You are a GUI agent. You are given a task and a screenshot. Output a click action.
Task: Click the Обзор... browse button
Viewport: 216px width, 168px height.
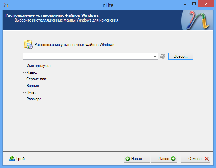181,56
